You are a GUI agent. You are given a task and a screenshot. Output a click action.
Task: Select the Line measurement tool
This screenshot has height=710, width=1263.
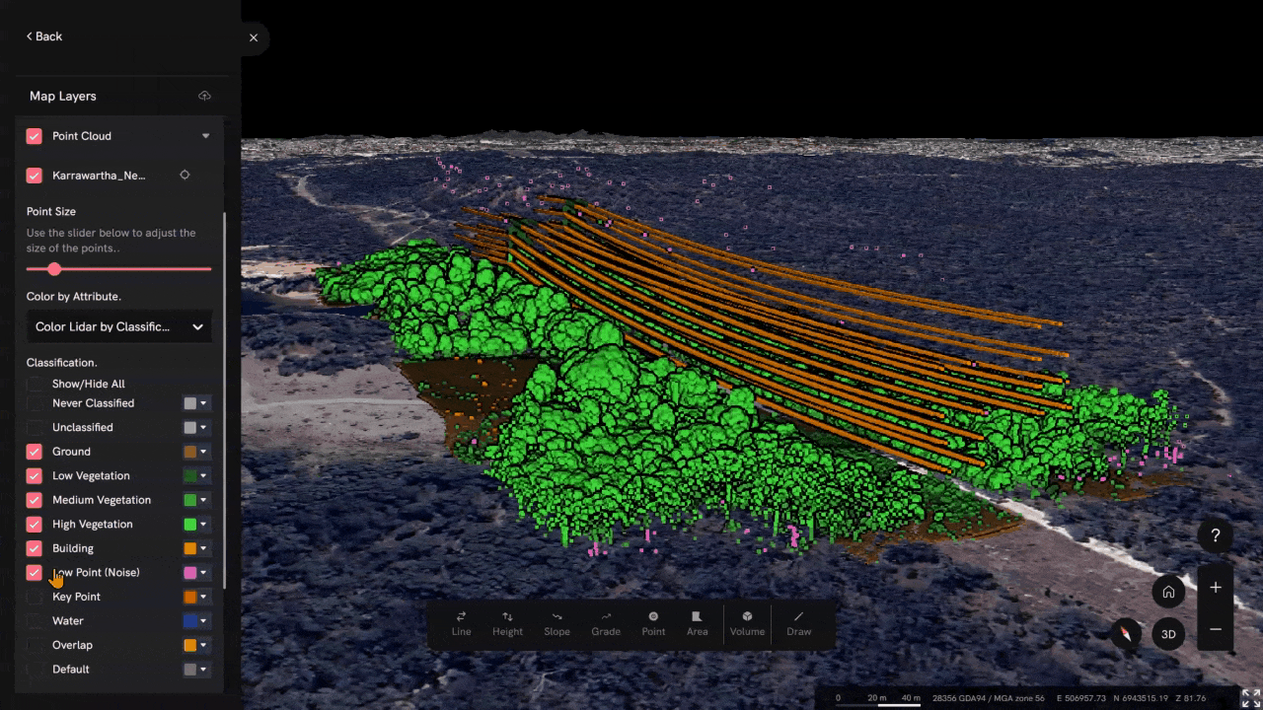[x=461, y=623]
